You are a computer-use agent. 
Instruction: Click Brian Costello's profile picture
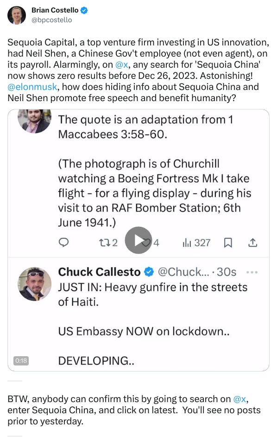tap(17, 15)
